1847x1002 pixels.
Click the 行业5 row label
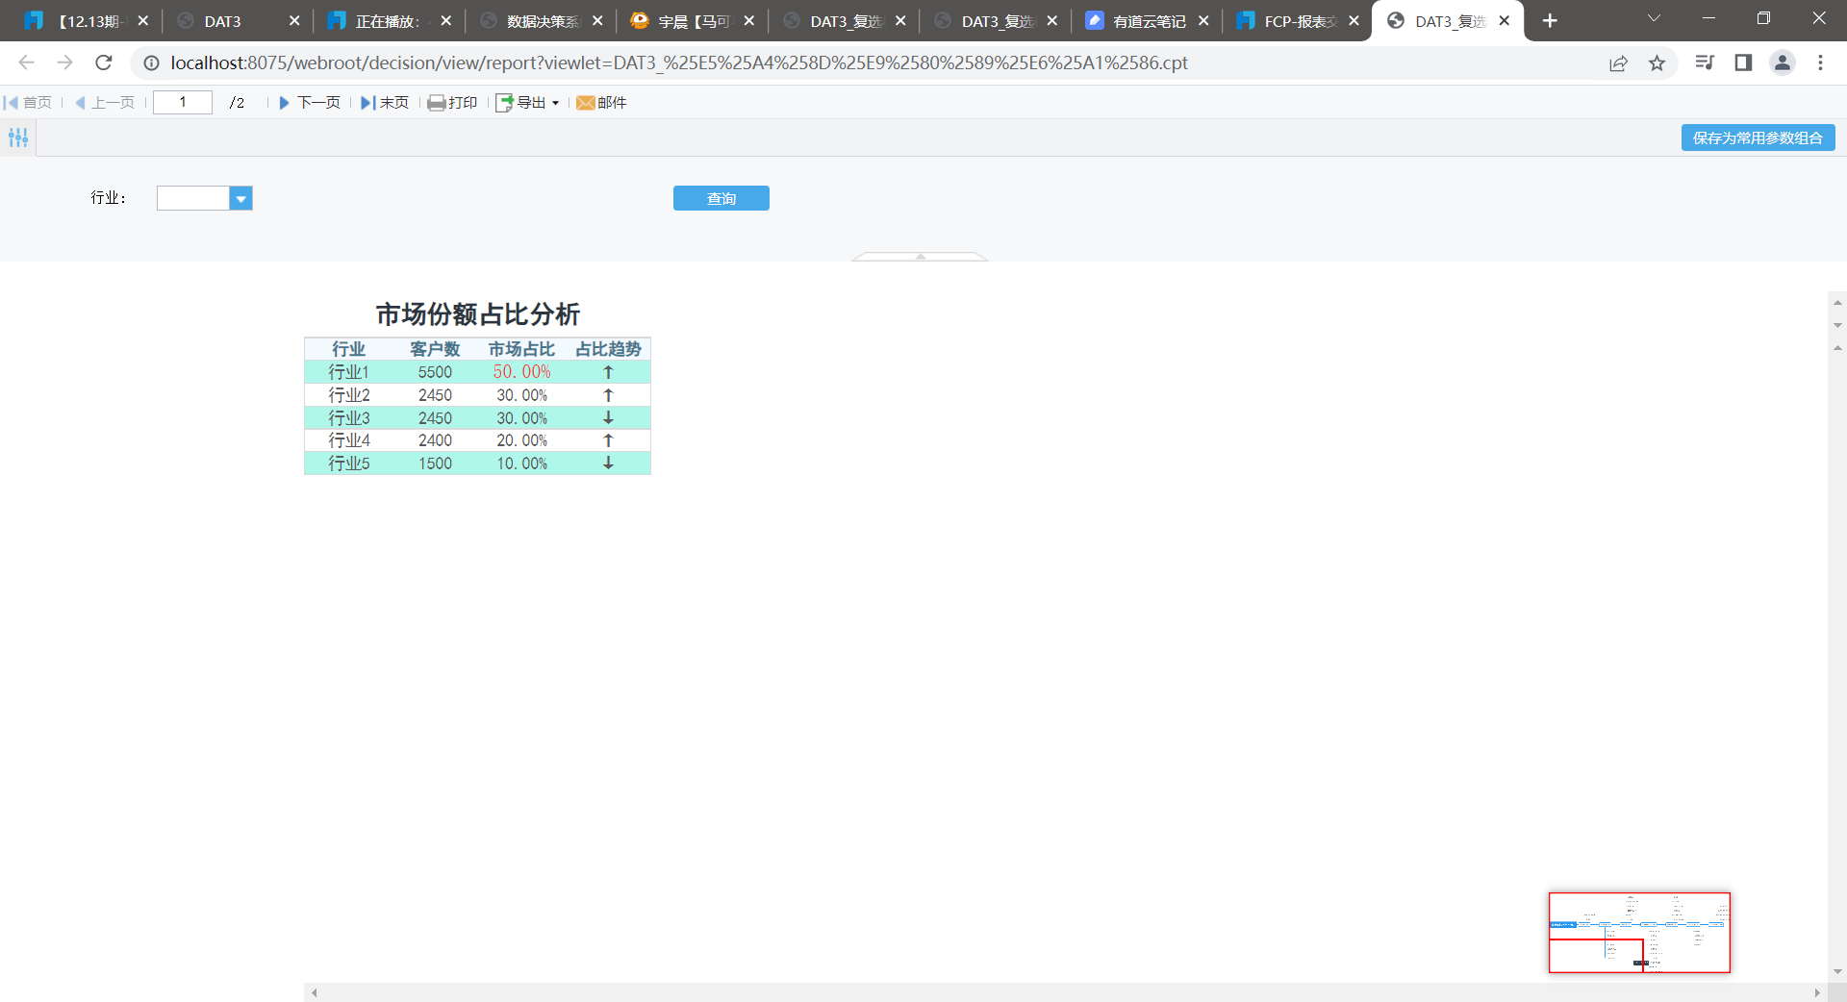348,463
